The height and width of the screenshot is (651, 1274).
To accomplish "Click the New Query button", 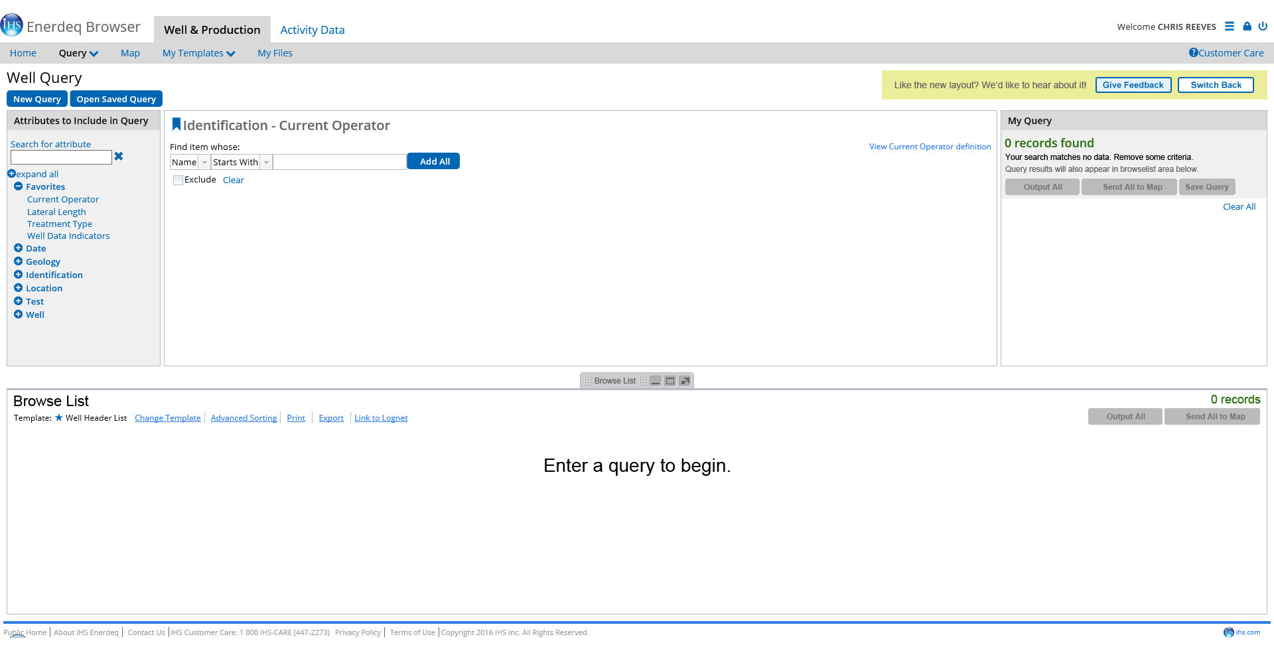I will coord(37,99).
